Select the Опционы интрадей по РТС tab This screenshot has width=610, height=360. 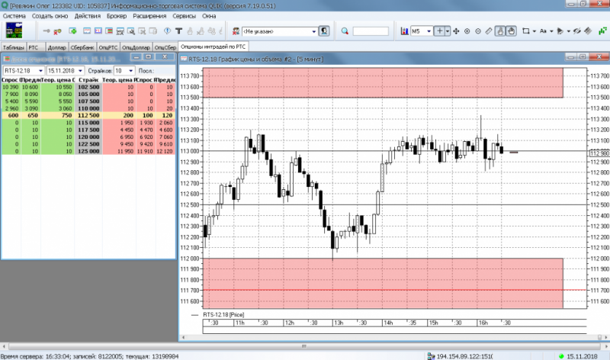(213, 47)
